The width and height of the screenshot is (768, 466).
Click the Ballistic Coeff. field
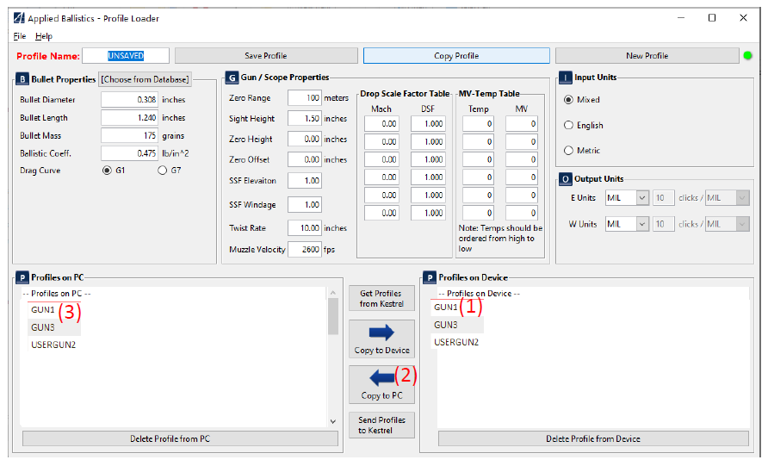click(129, 153)
